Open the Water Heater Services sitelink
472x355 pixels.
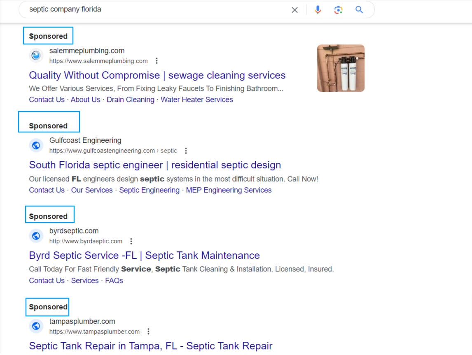(x=197, y=100)
